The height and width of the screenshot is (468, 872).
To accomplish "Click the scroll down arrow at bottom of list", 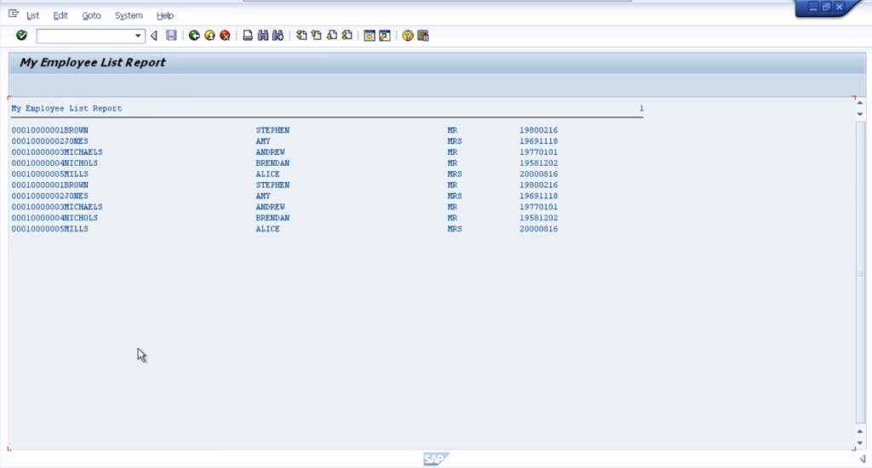I will (x=860, y=443).
